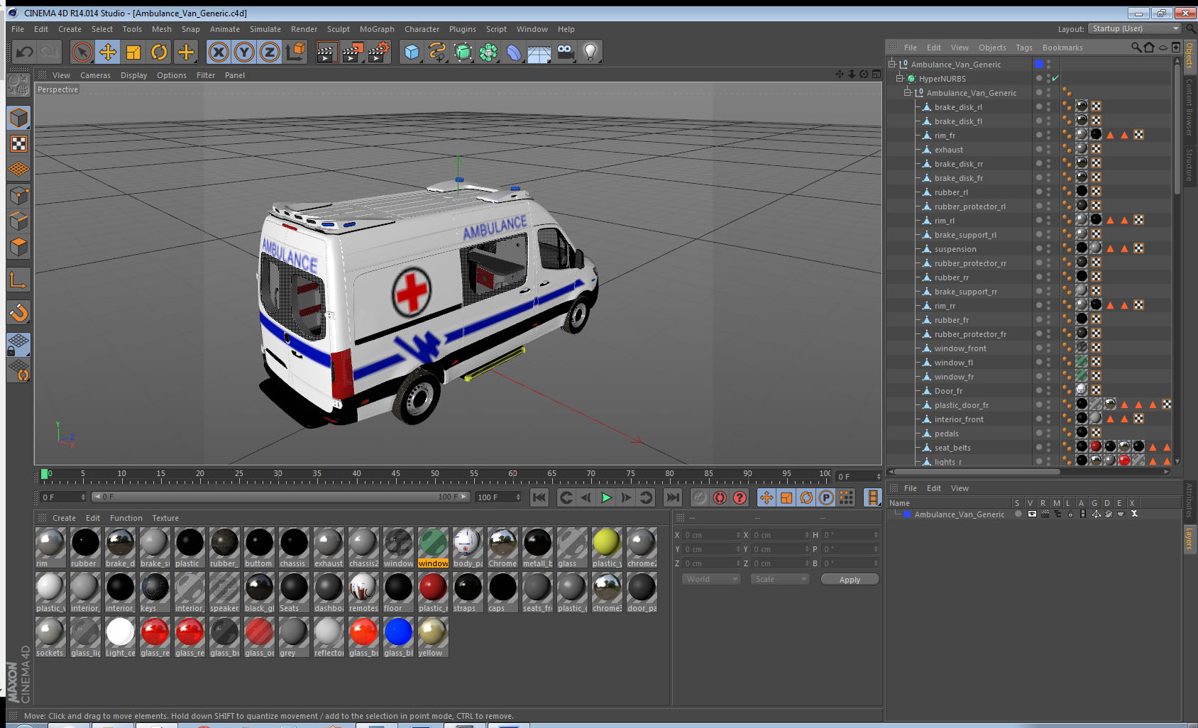
Task: Toggle Z axis lock
Action: [x=270, y=52]
